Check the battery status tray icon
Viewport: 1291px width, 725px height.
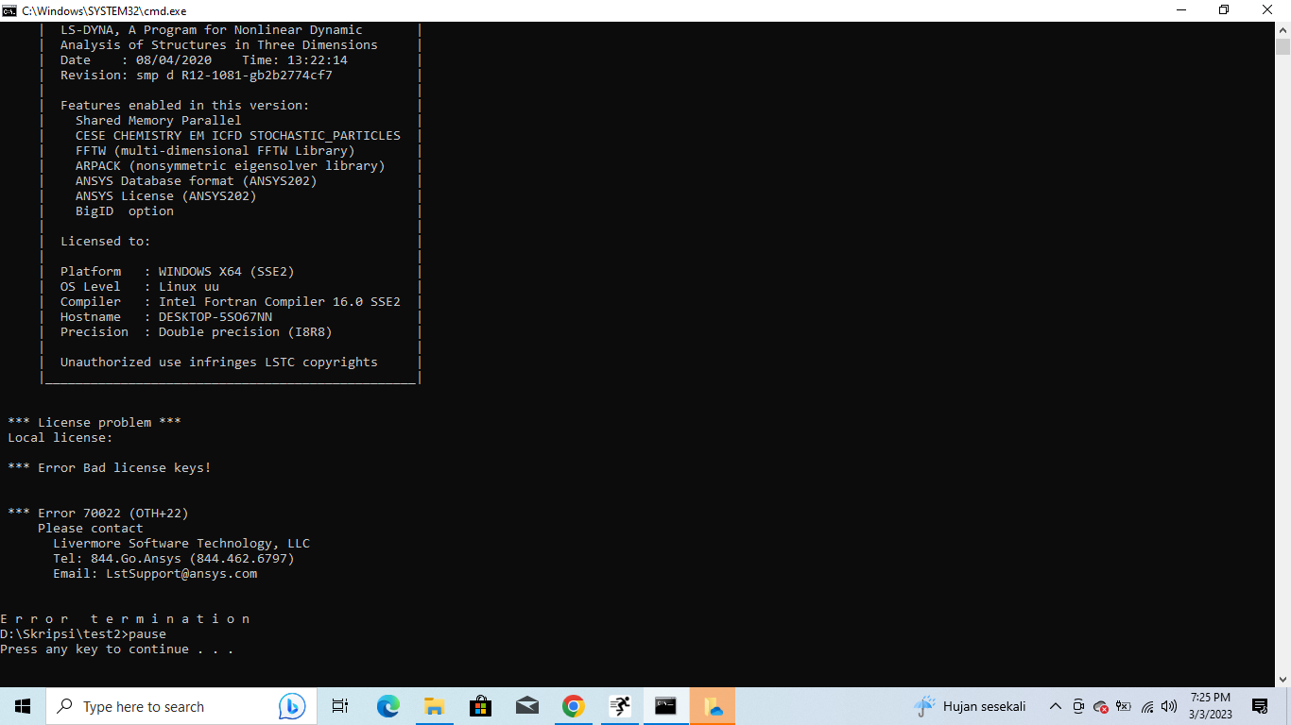[1124, 706]
